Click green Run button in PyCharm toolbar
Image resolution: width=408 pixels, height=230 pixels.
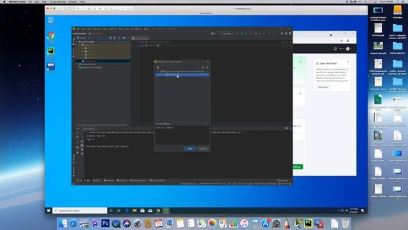[238, 33]
